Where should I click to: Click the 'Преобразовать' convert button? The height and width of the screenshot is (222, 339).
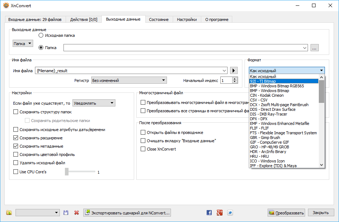[x=286, y=213]
